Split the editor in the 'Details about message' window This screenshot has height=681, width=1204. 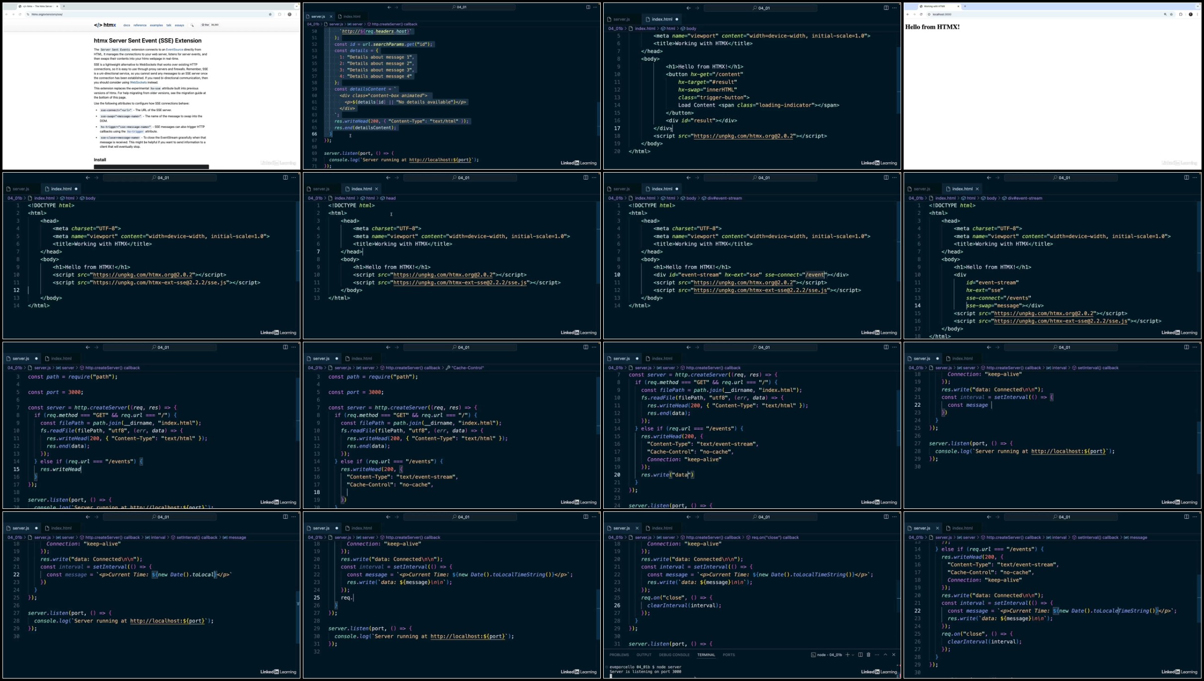588,7
